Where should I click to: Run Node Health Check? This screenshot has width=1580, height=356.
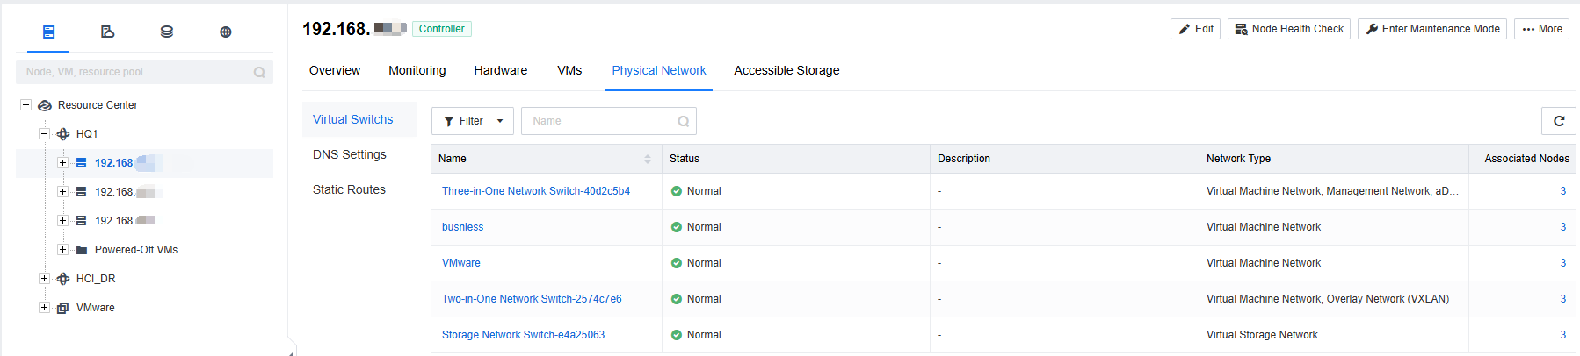[1289, 29]
